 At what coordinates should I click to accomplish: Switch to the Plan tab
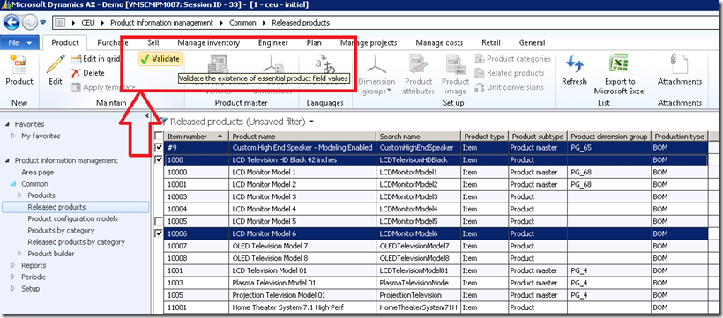pos(314,42)
